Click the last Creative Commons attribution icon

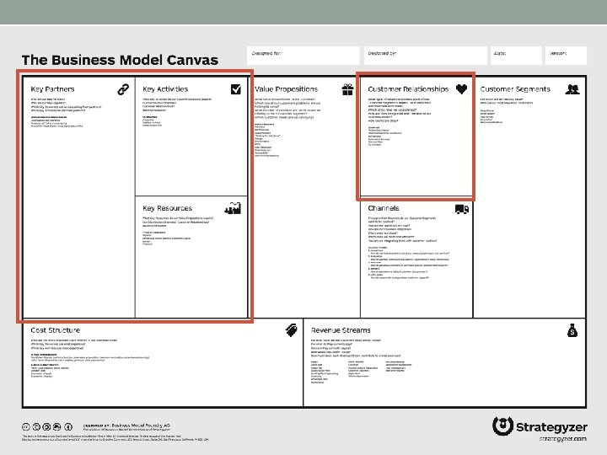pyautogui.click(x=68, y=426)
